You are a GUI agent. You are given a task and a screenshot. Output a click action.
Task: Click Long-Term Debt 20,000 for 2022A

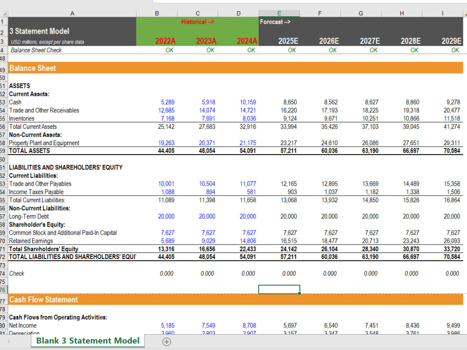point(166,217)
